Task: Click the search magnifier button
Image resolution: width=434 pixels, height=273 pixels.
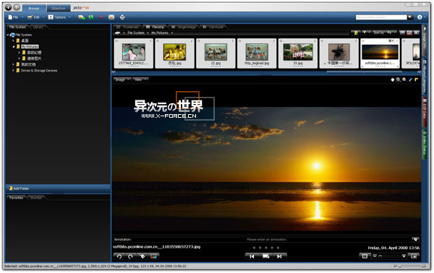Action: [x=410, y=17]
